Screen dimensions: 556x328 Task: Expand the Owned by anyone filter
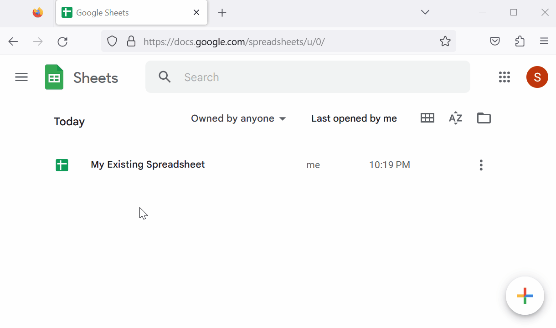(x=238, y=118)
